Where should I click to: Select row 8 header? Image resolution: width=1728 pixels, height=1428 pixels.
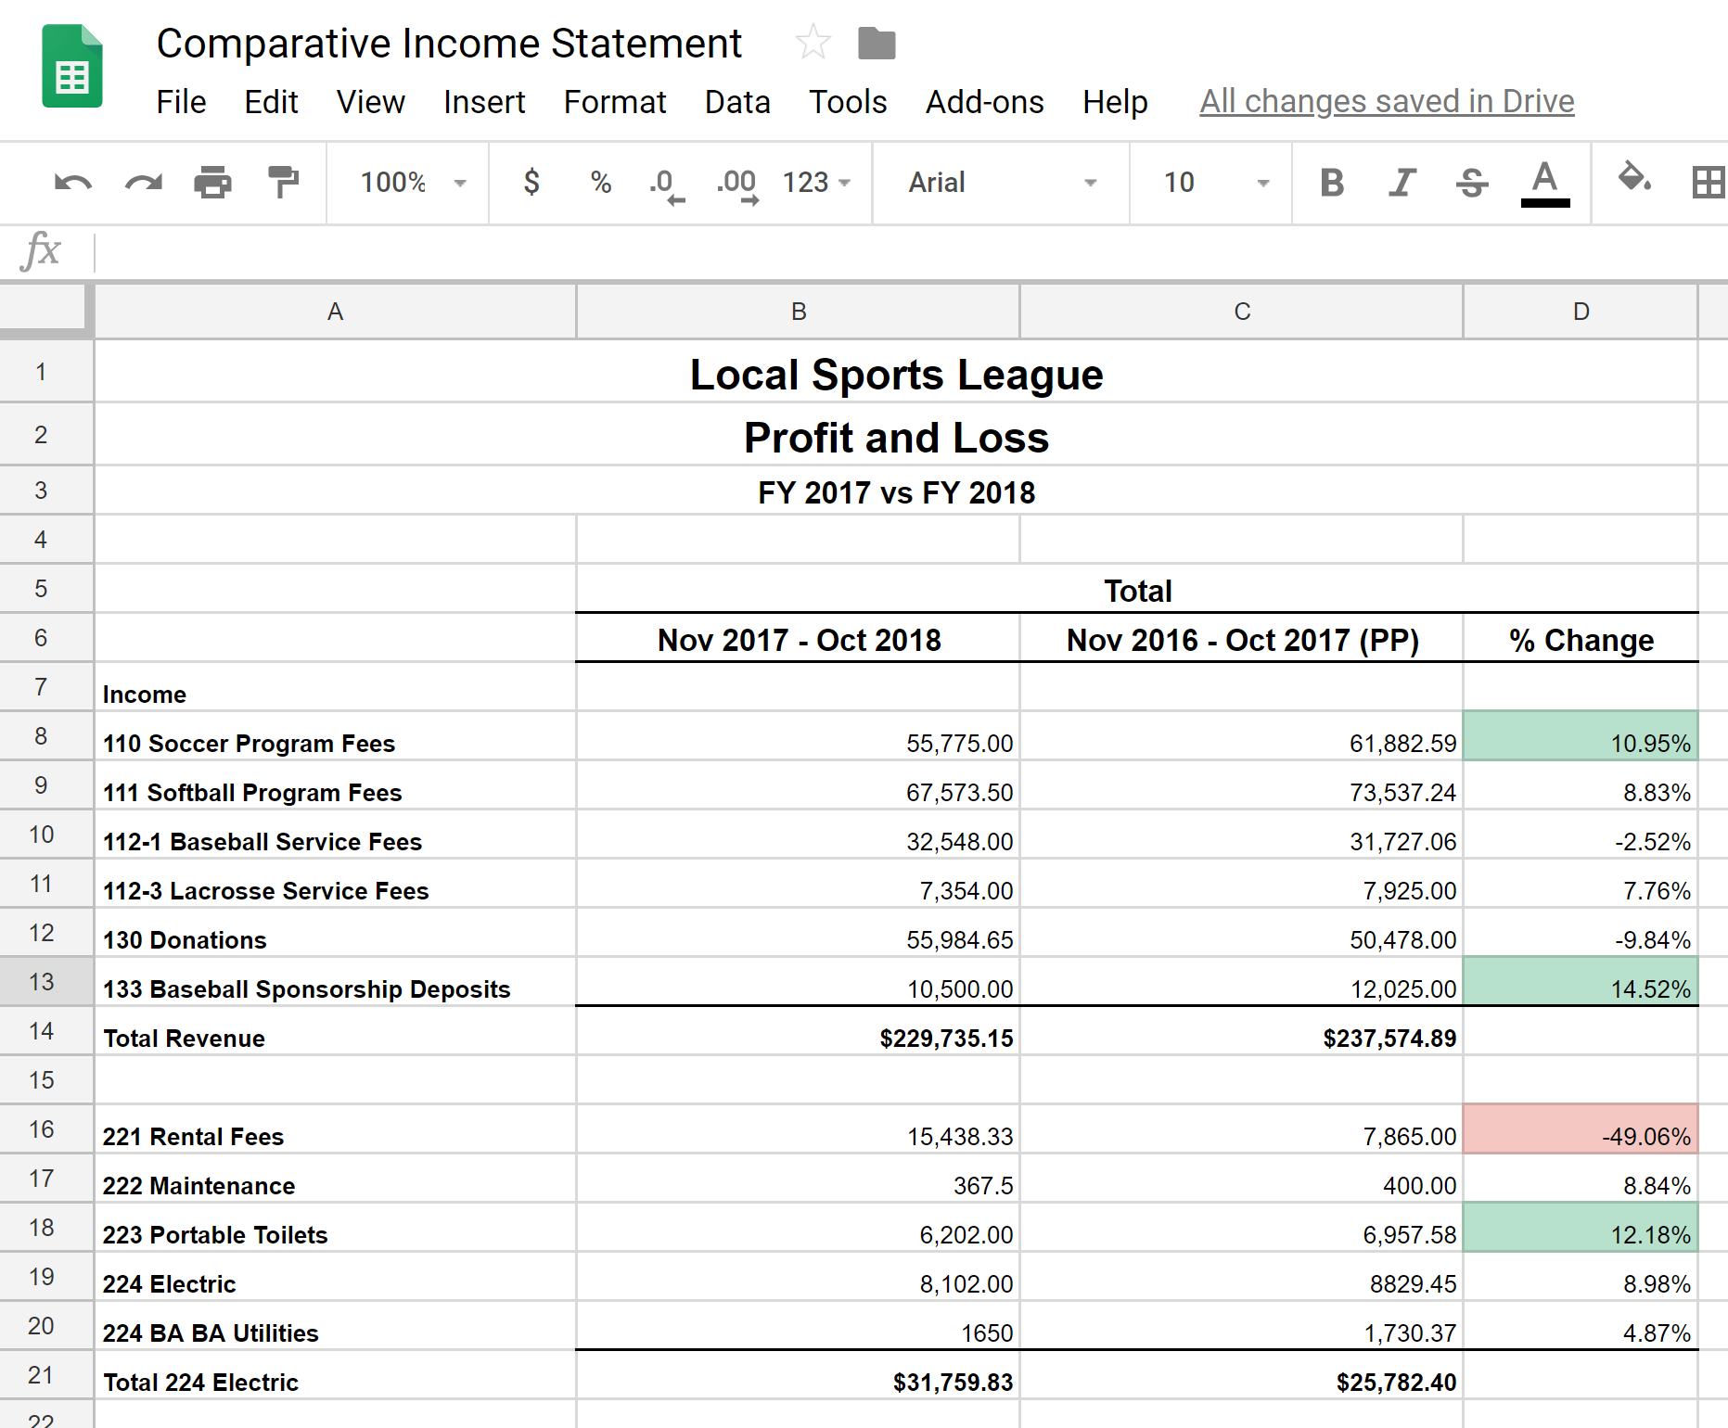[x=46, y=735]
